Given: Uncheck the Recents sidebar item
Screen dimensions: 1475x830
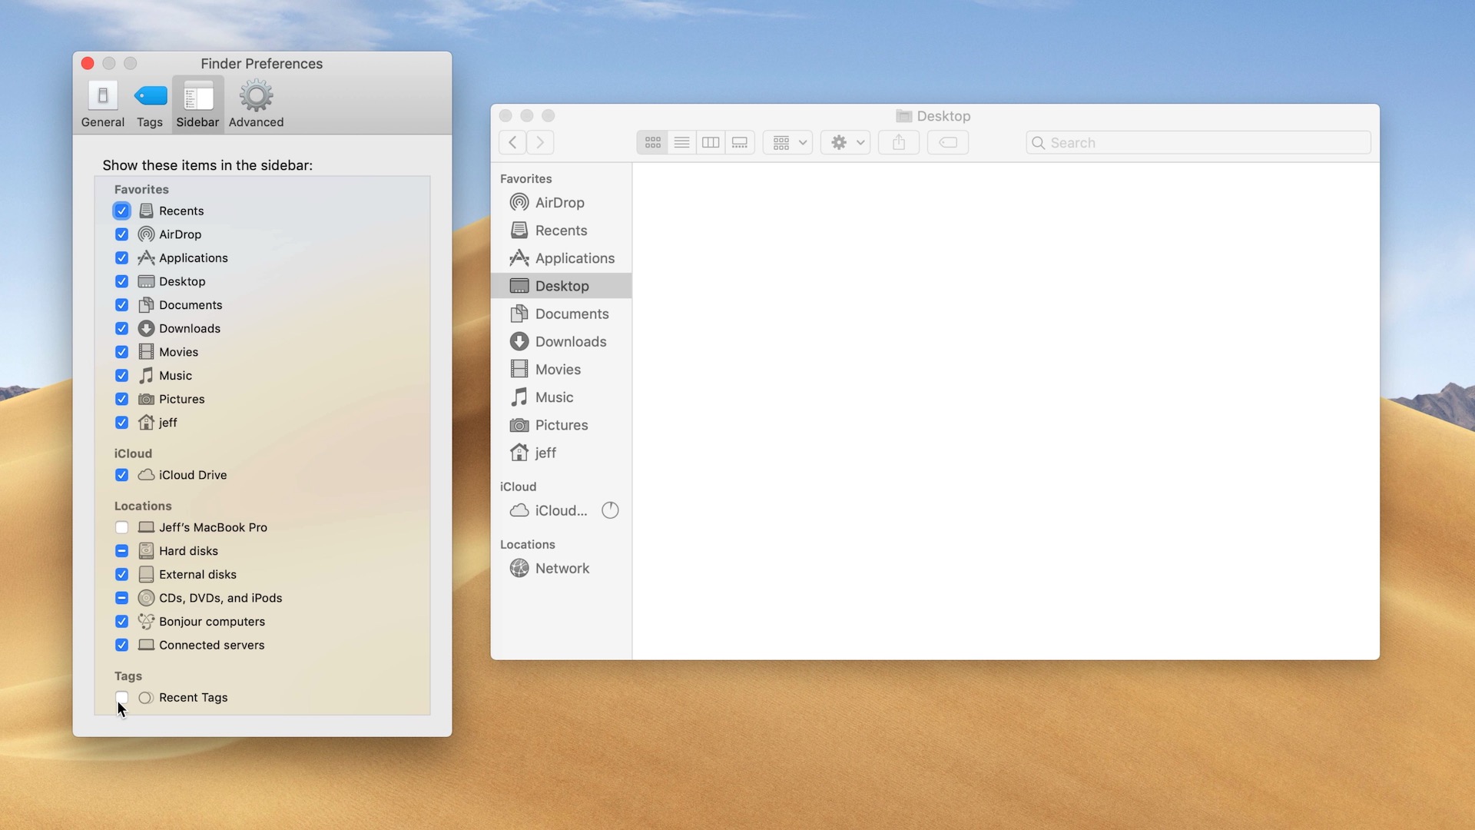Looking at the screenshot, I should point(121,211).
